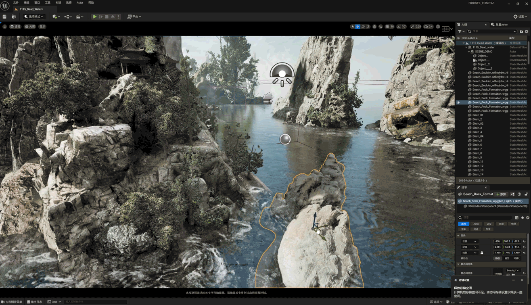Open play options three-dot menu
The height and width of the screenshot is (305, 531).
tap(119, 17)
